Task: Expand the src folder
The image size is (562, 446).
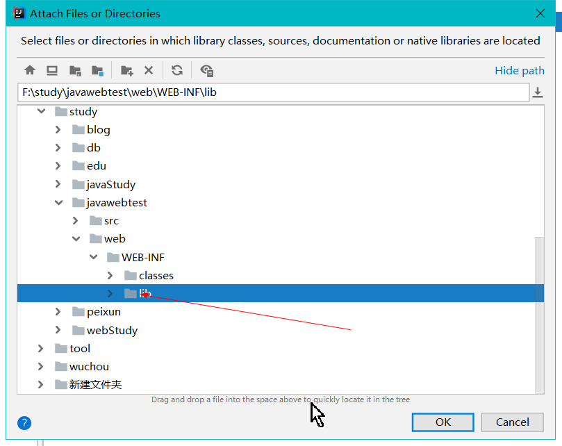Action: point(75,220)
